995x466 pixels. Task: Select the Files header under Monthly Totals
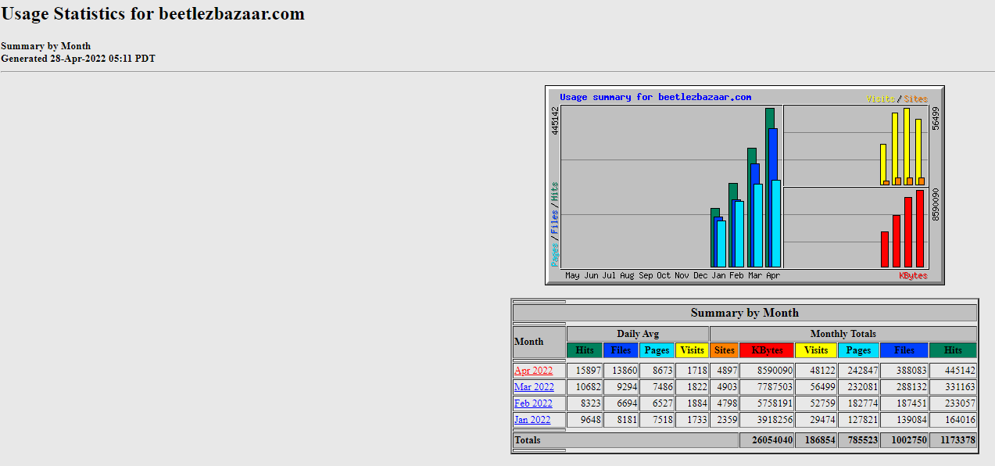click(904, 350)
